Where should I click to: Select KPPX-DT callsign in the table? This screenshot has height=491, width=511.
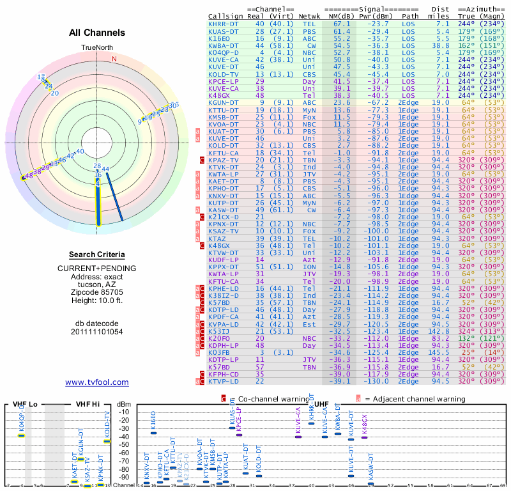coord(223,267)
